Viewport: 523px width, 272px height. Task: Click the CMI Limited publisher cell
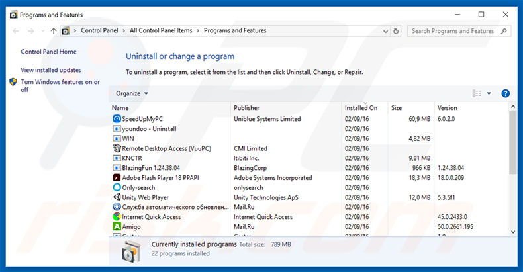coord(250,148)
